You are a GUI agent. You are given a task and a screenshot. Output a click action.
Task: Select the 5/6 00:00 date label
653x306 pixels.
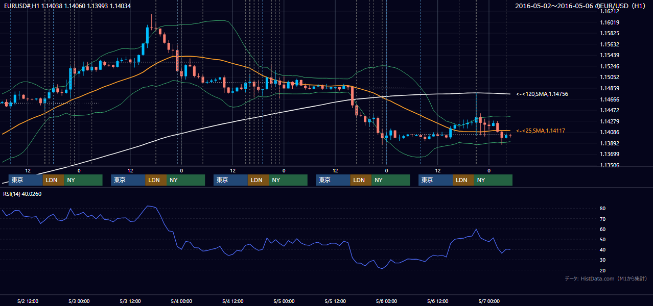[x=386, y=301]
